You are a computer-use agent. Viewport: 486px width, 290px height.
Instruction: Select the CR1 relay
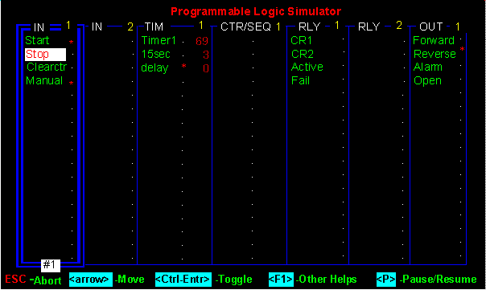301,40
